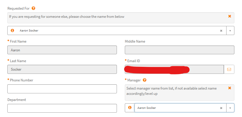The height and width of the screenshot is (117, 242).
Task: Click info icon in Requested For field
Action: pyautogui.click(x=12, y=31)
